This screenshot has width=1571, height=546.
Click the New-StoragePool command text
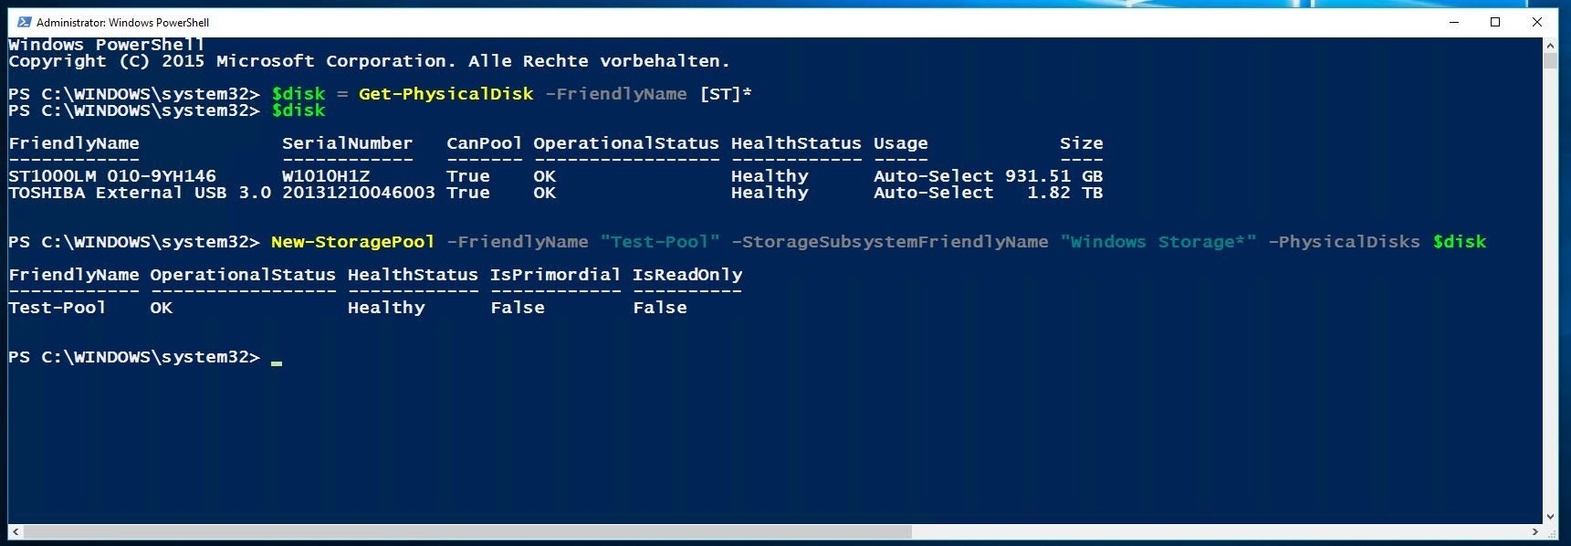click(352, 242)
